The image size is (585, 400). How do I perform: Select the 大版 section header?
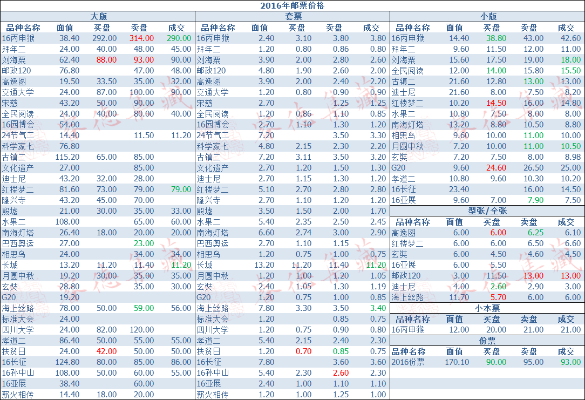click(99, 16)
